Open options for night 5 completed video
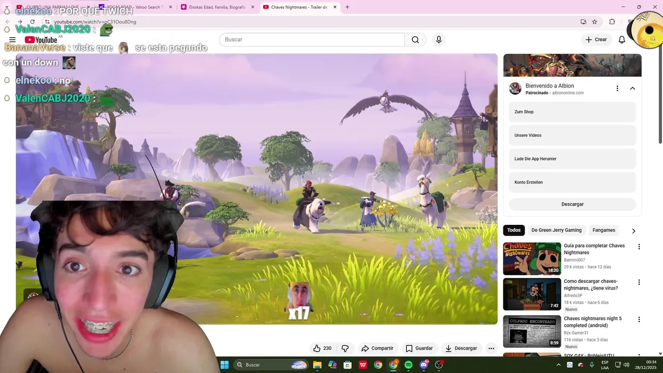 [x=639, y=320]
